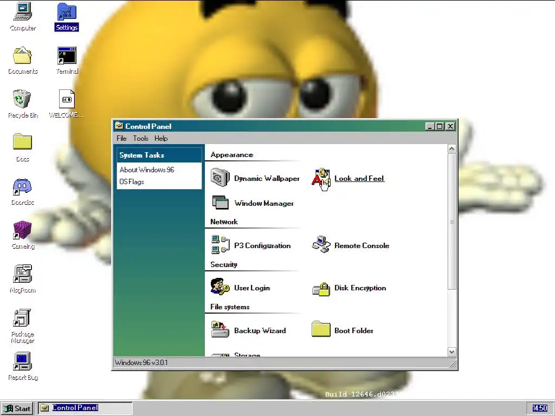Screen dimensions: 555x416
Task: Select the MsgRoom desktop shortcut
Action: 22,274
